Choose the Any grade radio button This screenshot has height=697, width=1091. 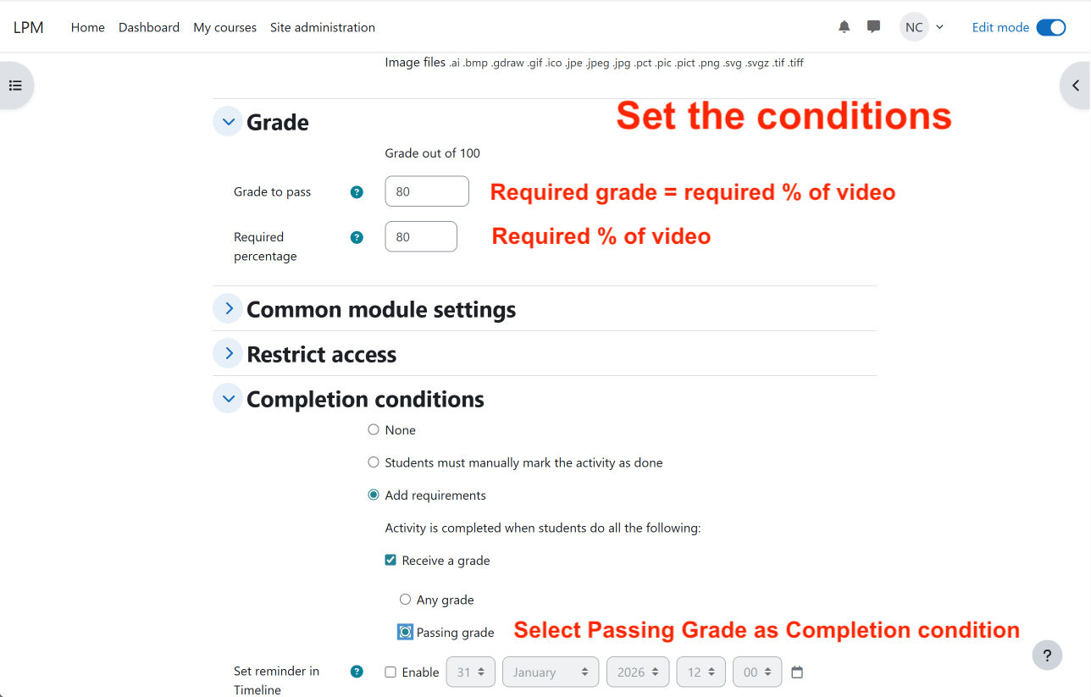405,600
